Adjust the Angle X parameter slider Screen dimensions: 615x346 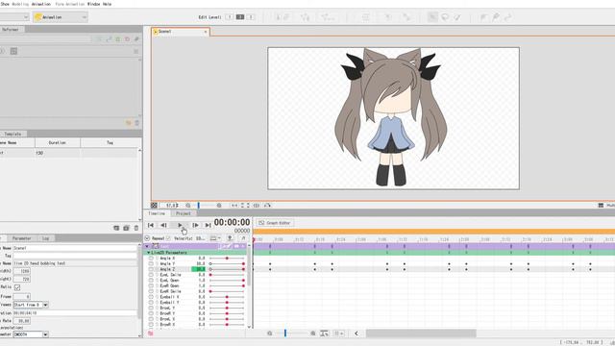[x=227, y=259]
